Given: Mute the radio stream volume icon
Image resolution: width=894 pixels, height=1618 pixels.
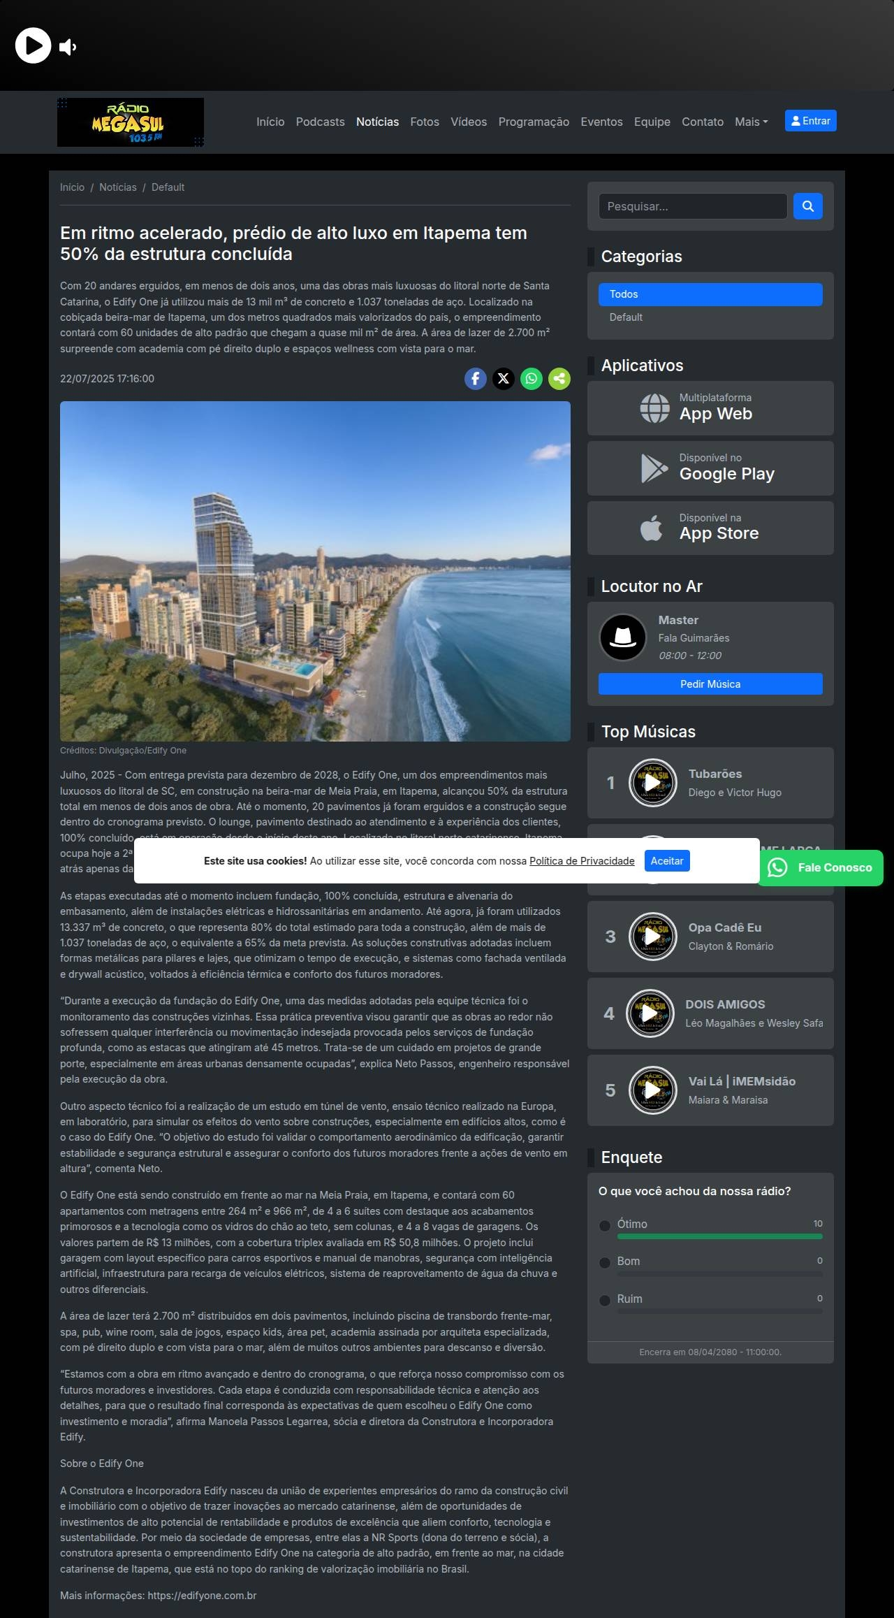Looking at the screenshot, I should 68,47.
